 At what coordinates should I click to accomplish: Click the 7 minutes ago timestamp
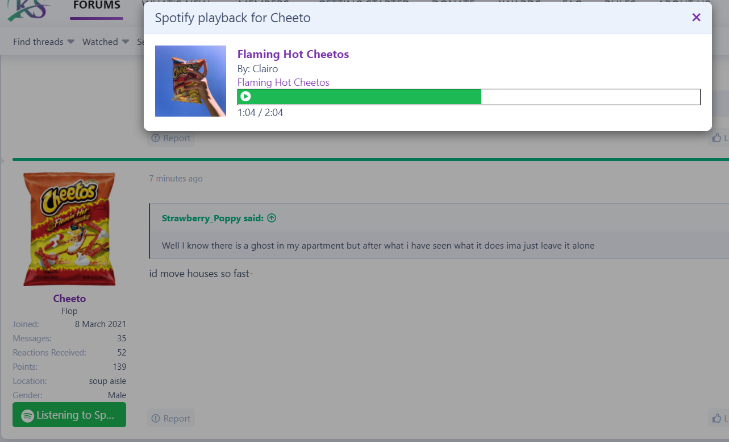[176, 179]
